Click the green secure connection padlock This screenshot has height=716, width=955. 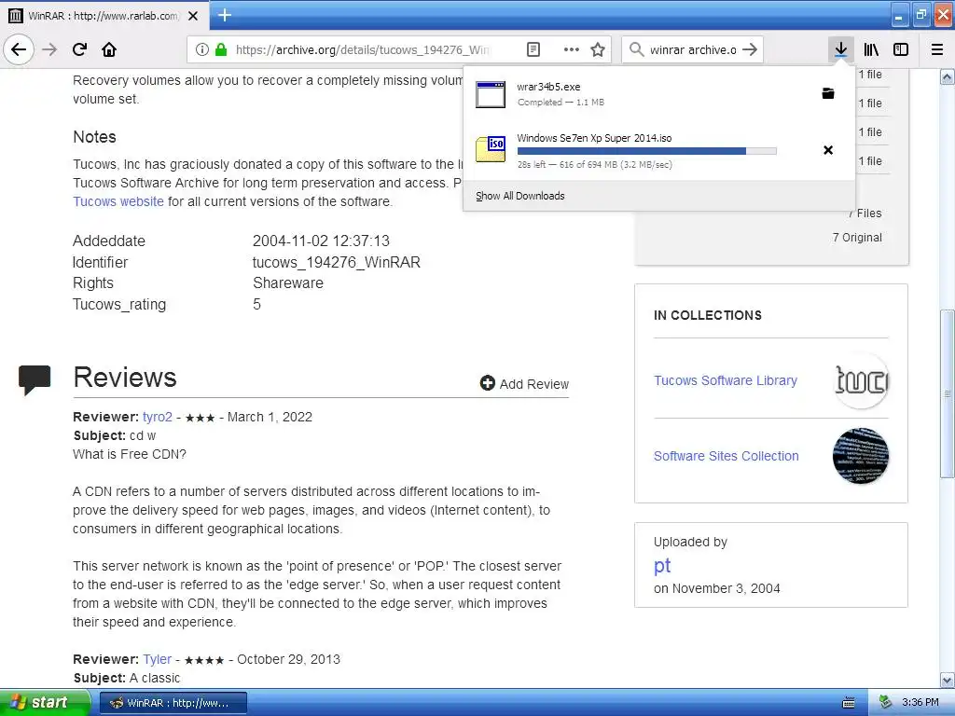pos(221,49)
